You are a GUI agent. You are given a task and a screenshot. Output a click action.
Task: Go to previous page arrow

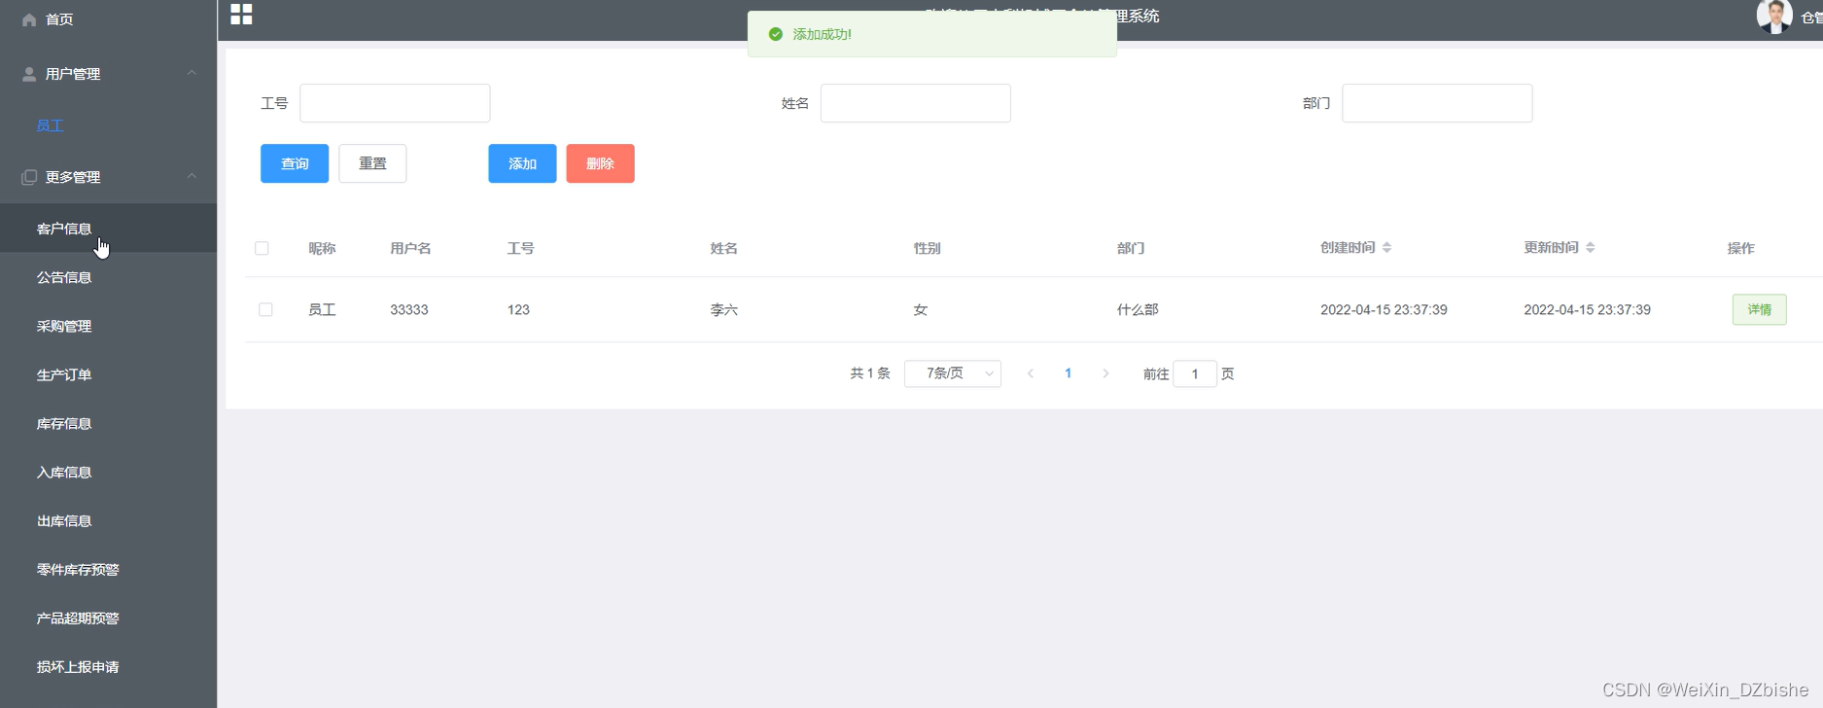pyautogui.click(x=1031, y=373)
